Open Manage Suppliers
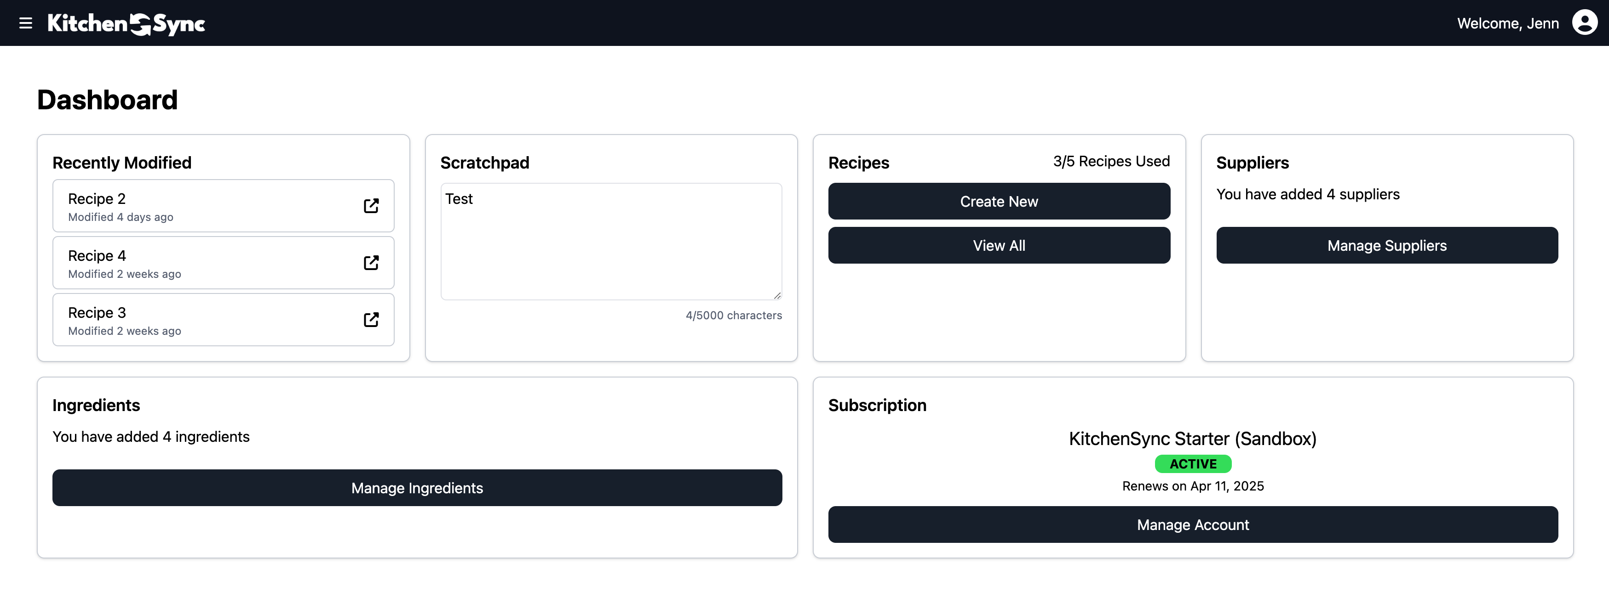Image resolution: width=1609 pixels, height=592 pixels. point(1387,245)
